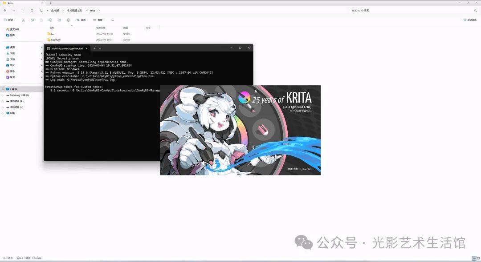This screenshot has width=481, height=262.
Task: Expand the 本地磁盘 (K:) drive node
Action: pos(3,101)
